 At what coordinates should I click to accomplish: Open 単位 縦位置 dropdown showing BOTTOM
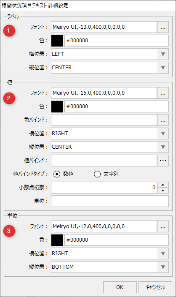tap(110, 267)
